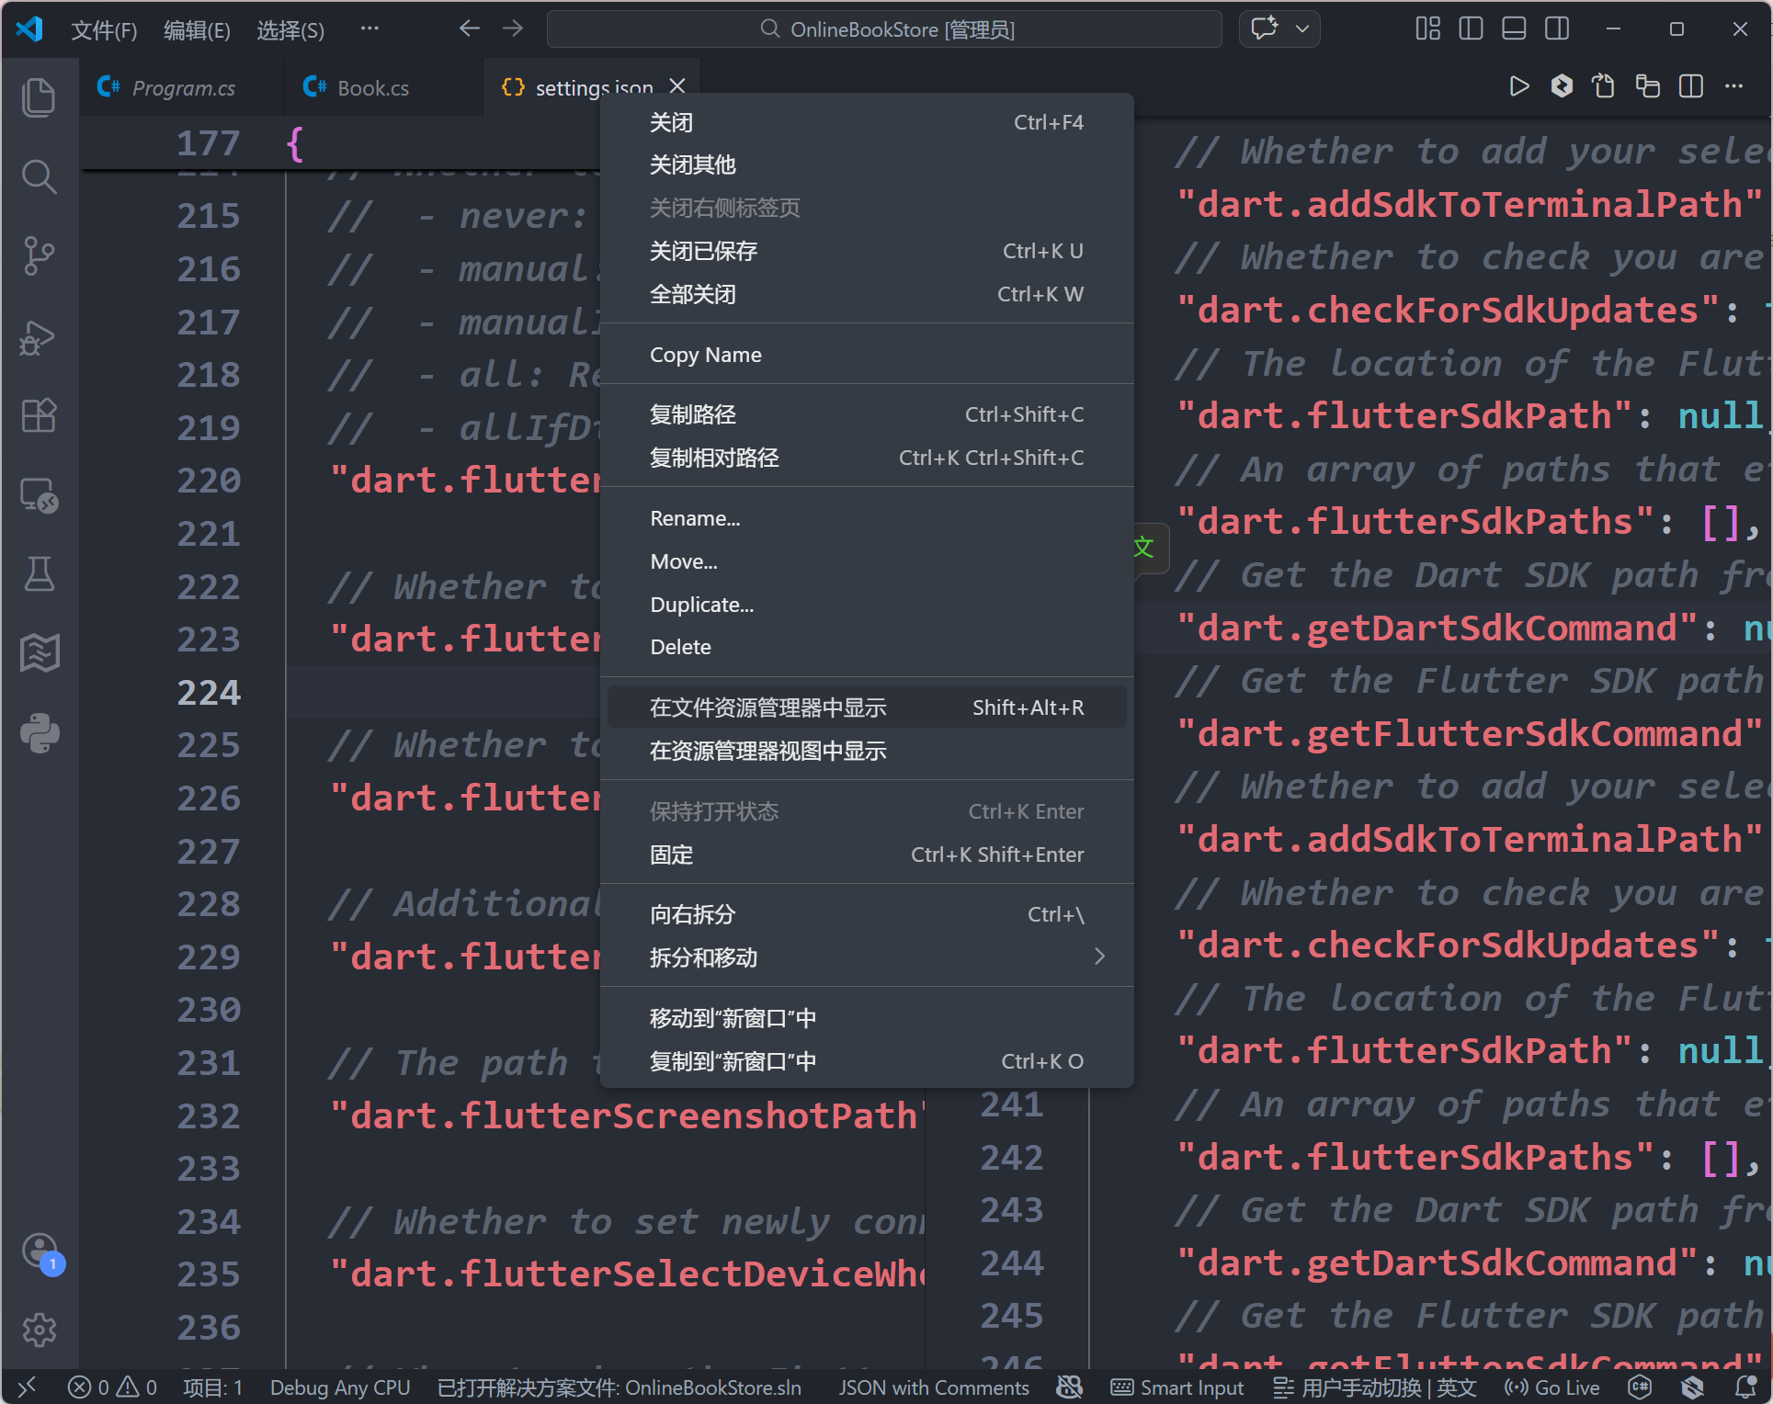The image size is (1773, 1404).
Task: Go forward with the right arrow
Action: [513, 28]
